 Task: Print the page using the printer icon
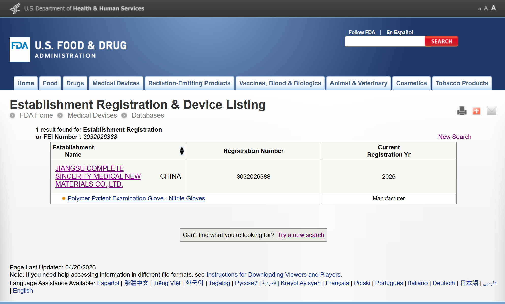[462, 111]
